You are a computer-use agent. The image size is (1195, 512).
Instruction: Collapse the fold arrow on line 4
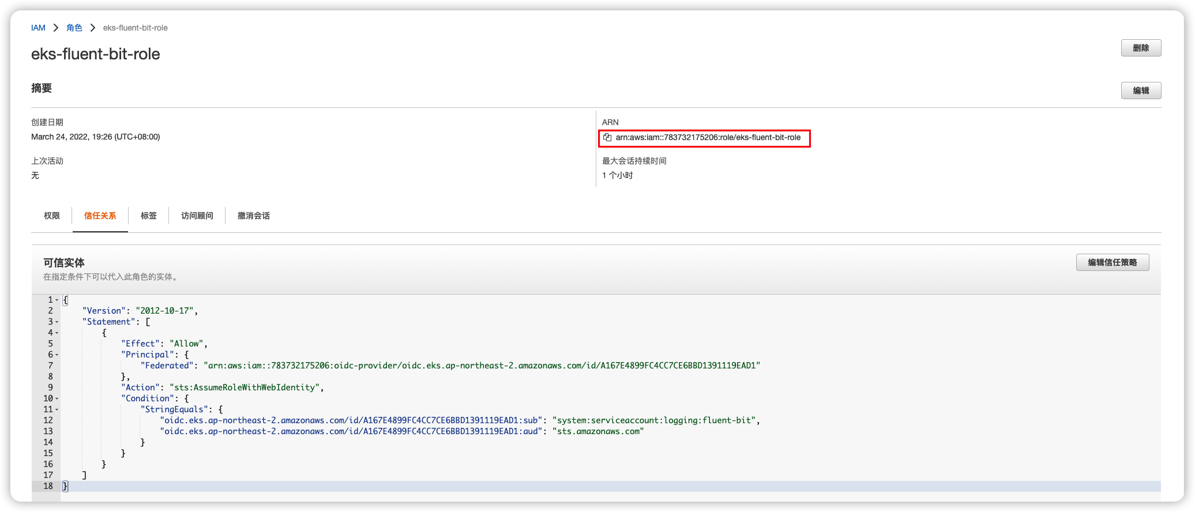[57, 333]
